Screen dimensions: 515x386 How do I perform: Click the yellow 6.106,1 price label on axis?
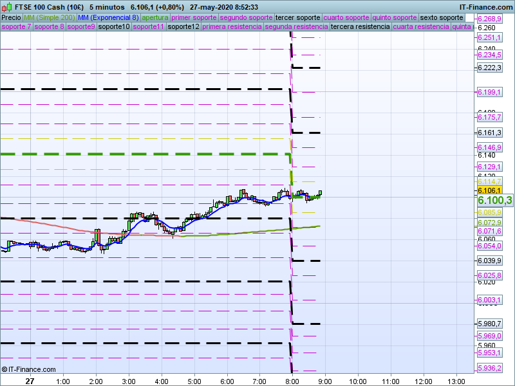click(x=489, y=190)
